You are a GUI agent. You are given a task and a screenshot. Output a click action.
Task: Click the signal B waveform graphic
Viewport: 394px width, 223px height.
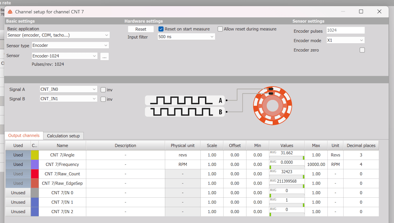tap(185, 112)
